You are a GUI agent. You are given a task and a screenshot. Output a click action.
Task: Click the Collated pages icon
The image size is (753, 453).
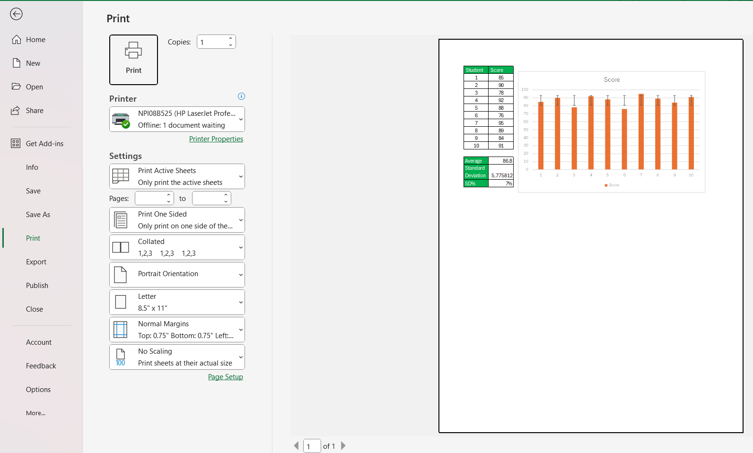pyautogui.click(x=121, y=247)
